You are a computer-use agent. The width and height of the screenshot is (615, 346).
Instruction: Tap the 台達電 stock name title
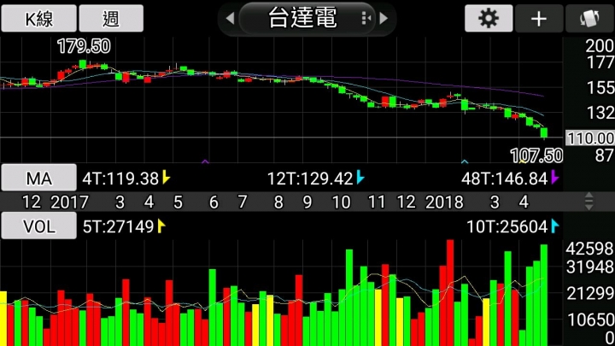(x=302, y=18)
